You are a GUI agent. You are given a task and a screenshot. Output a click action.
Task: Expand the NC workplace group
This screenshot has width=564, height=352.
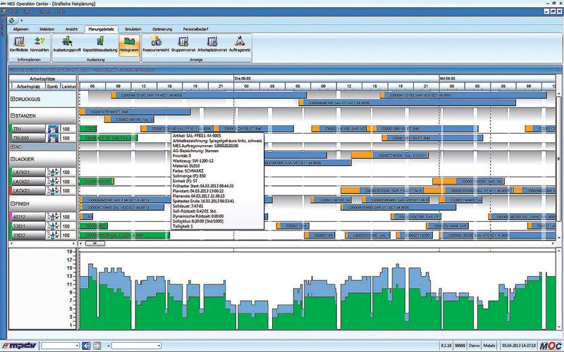[x=13, y=146]
